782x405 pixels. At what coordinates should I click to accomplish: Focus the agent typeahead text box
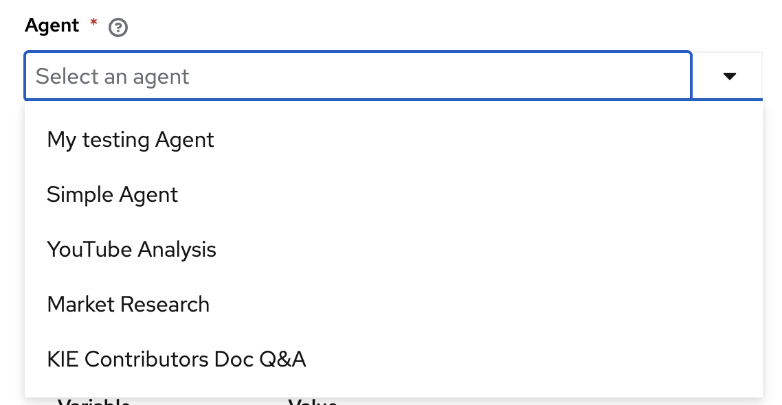point(357,76)
